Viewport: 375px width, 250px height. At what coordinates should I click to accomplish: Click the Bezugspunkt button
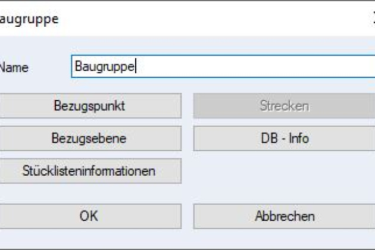point(89,107)
